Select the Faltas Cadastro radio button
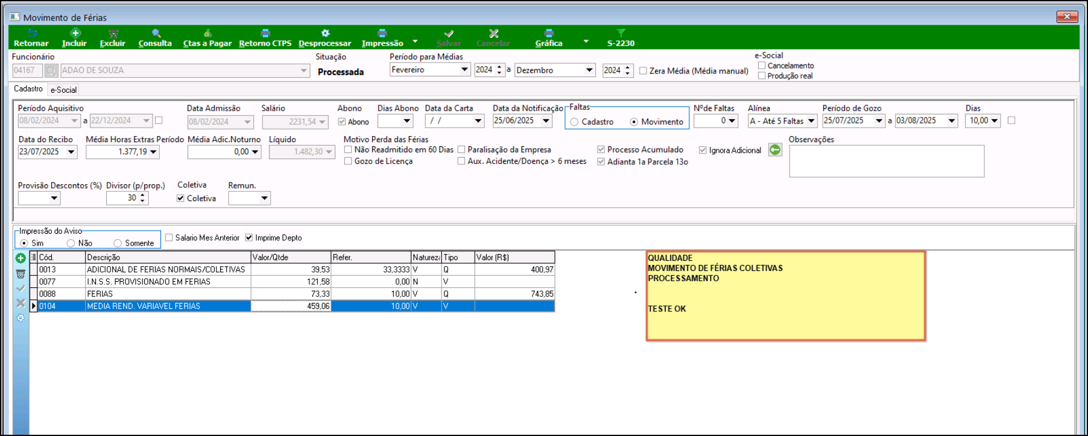The image size is (1088, 436). [x=574, y=122]
